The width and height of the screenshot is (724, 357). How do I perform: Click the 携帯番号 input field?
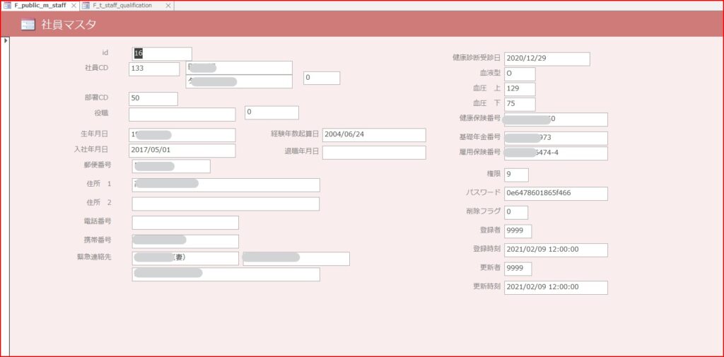pyautogui.click(x=185, y=242)
